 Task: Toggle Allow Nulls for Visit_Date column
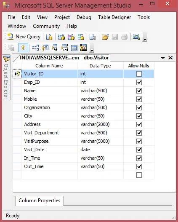coord(139,150)
